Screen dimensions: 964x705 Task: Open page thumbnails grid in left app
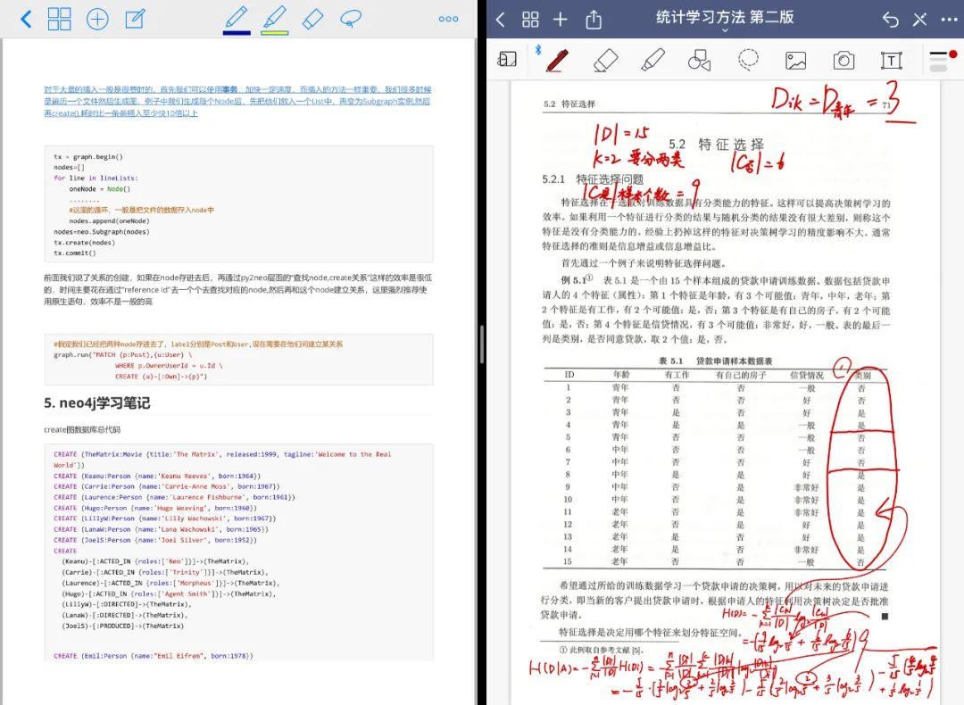60,19
